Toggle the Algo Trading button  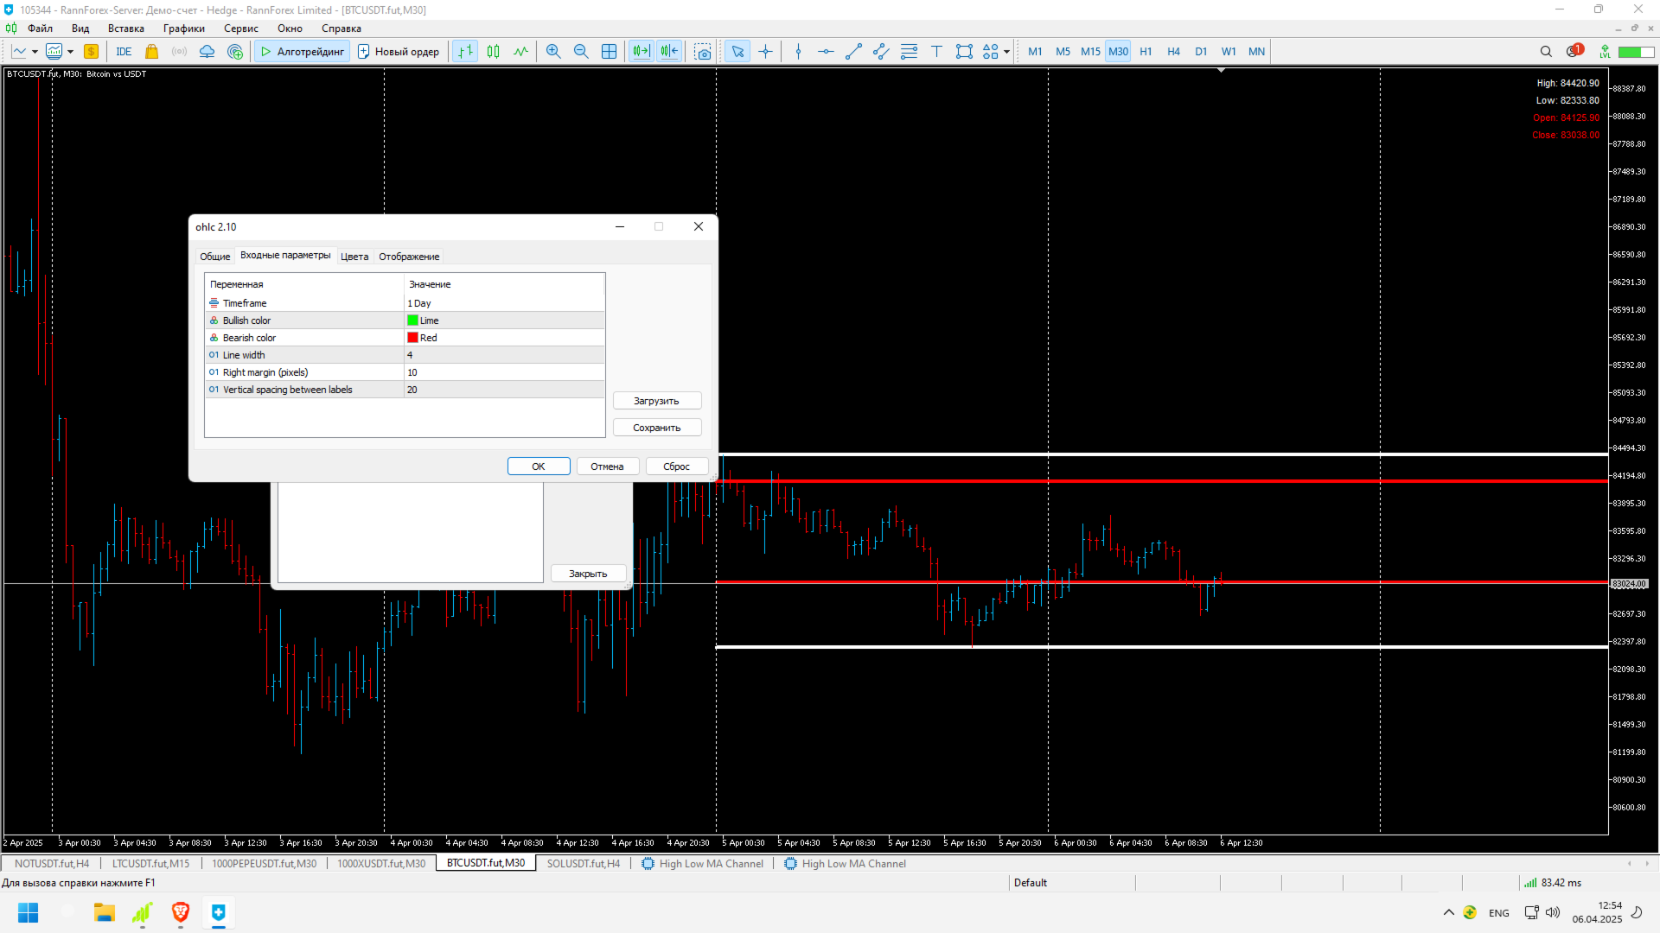(303, 52)
